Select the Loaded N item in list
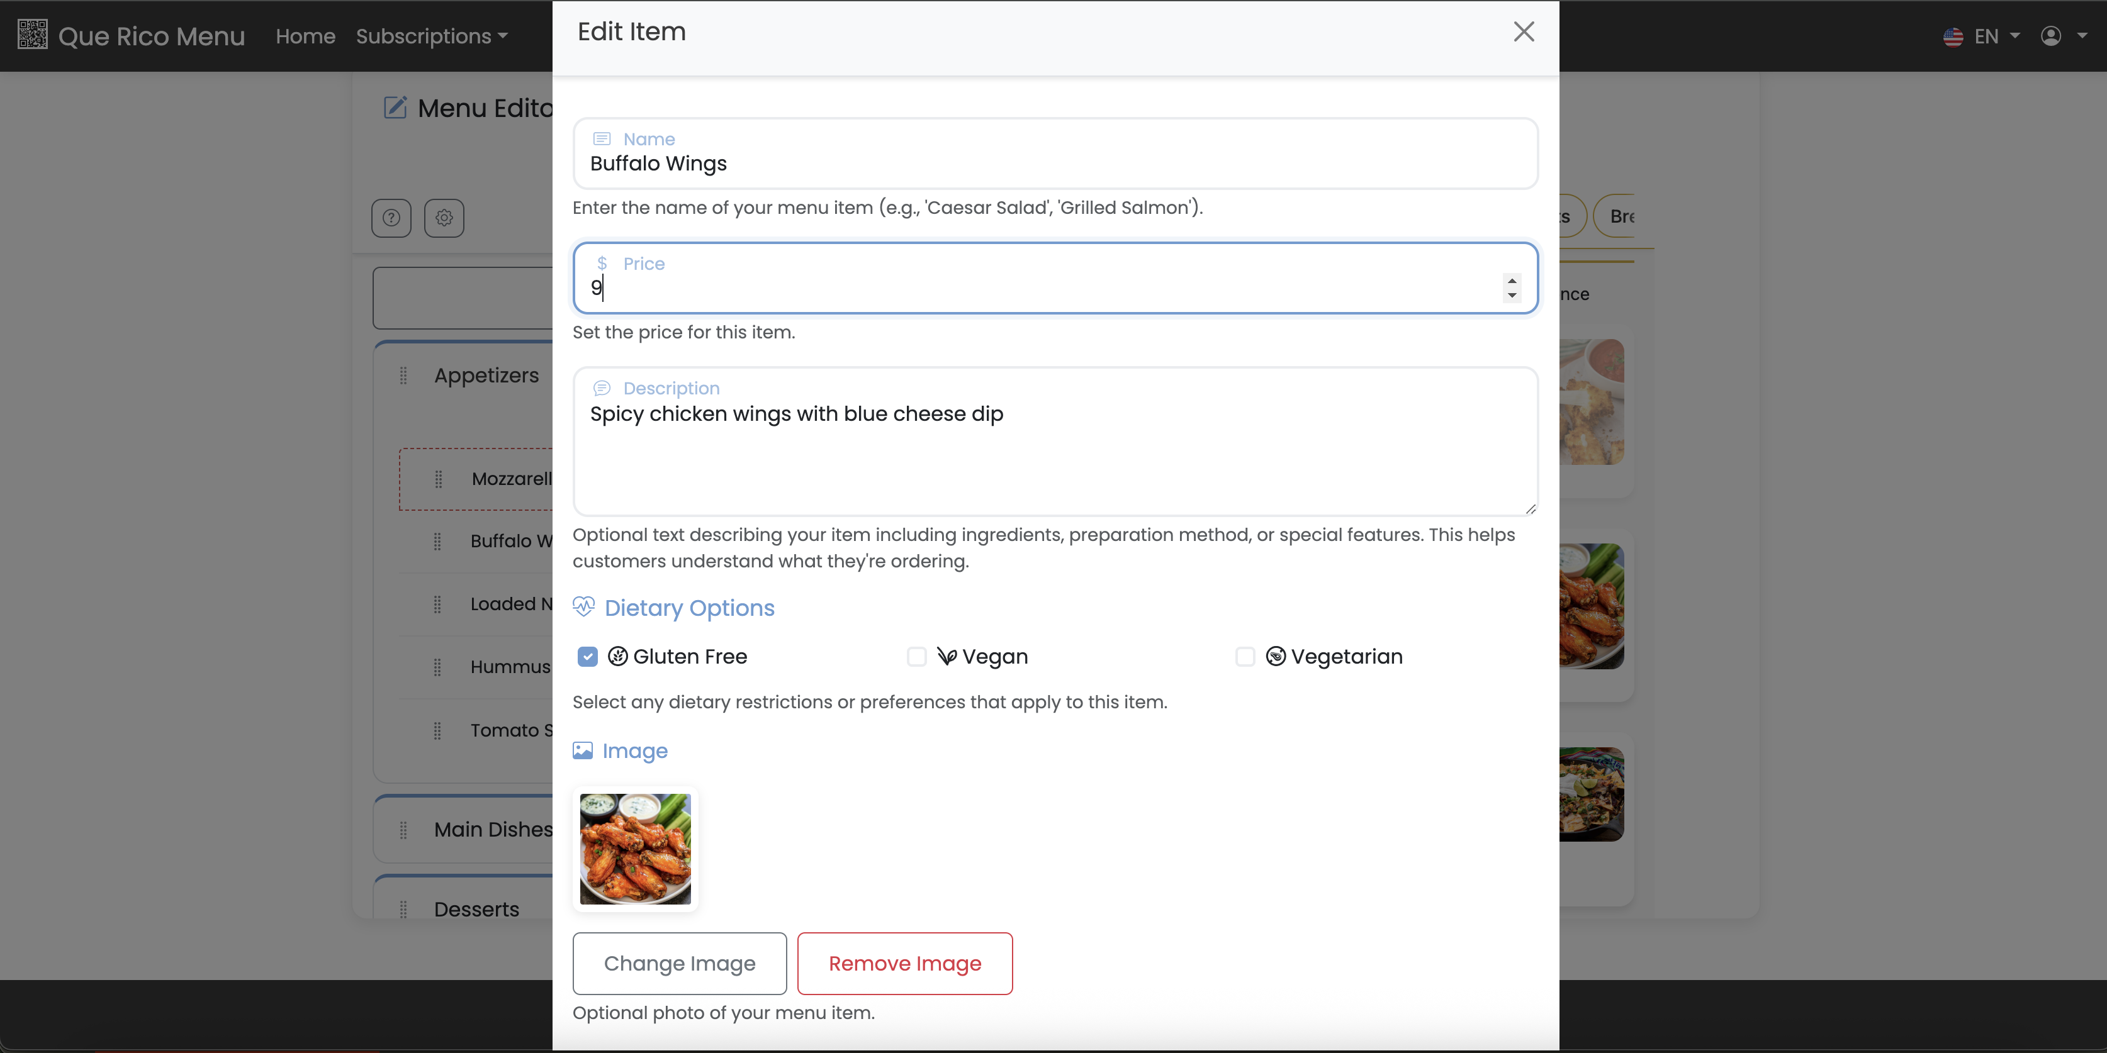Screen dimensions: 2107x1053 [511, 604]
